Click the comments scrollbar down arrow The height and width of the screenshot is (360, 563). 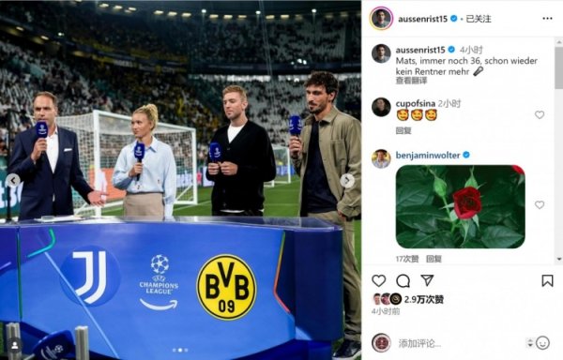pos(558,259)
